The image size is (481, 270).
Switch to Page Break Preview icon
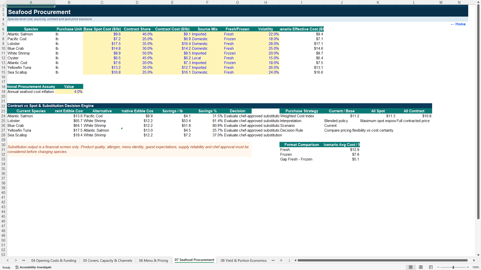pos(431,267)
